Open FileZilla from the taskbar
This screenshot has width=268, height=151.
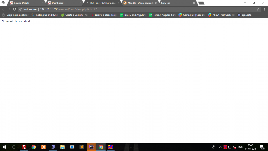click(24, 147)
